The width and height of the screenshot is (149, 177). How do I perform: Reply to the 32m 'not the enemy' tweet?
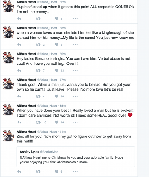pos(19,18)
